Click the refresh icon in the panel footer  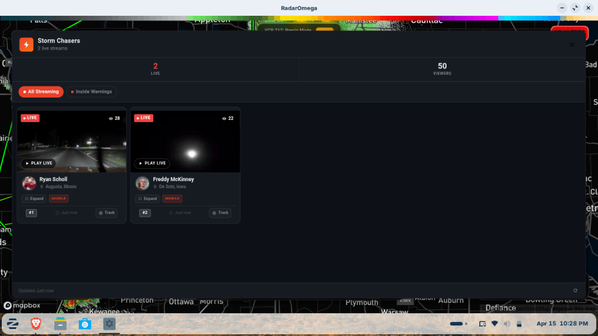pos(575,290)
